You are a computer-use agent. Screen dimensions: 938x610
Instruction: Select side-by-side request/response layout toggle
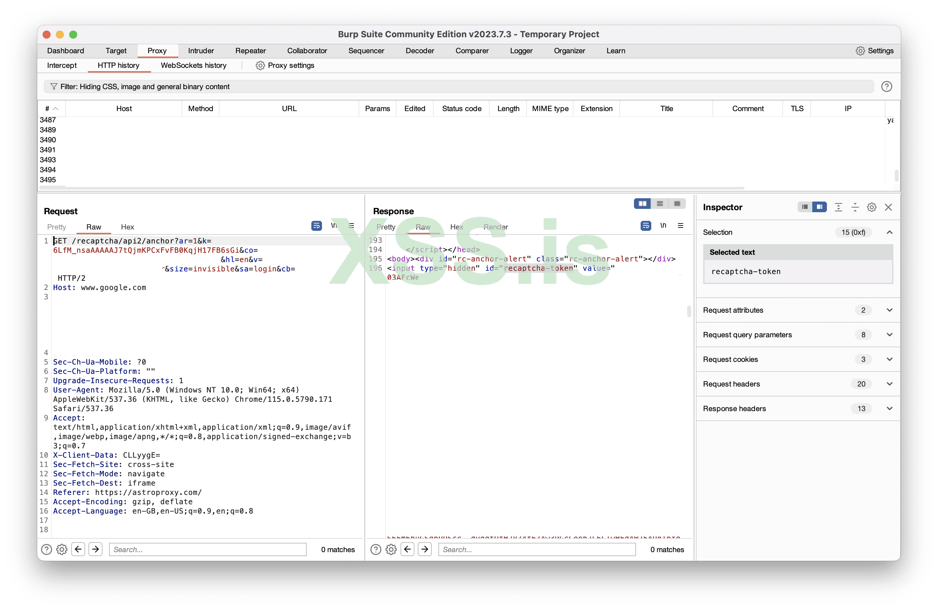click(x=642, y=204)
